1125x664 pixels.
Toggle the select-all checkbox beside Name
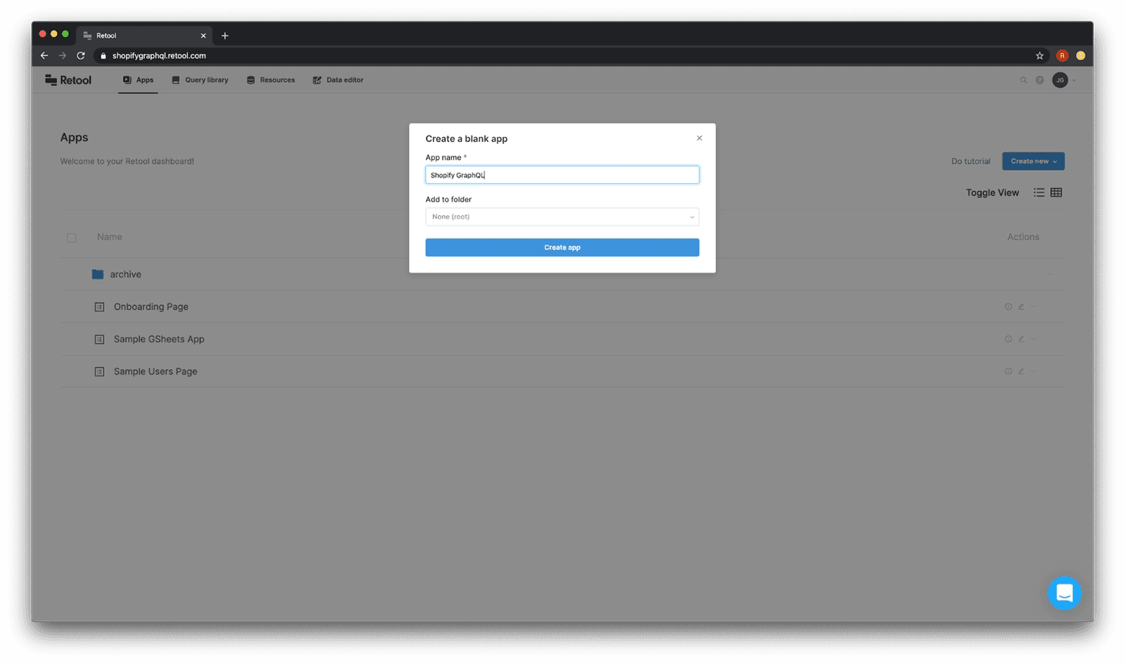point(72,238)
